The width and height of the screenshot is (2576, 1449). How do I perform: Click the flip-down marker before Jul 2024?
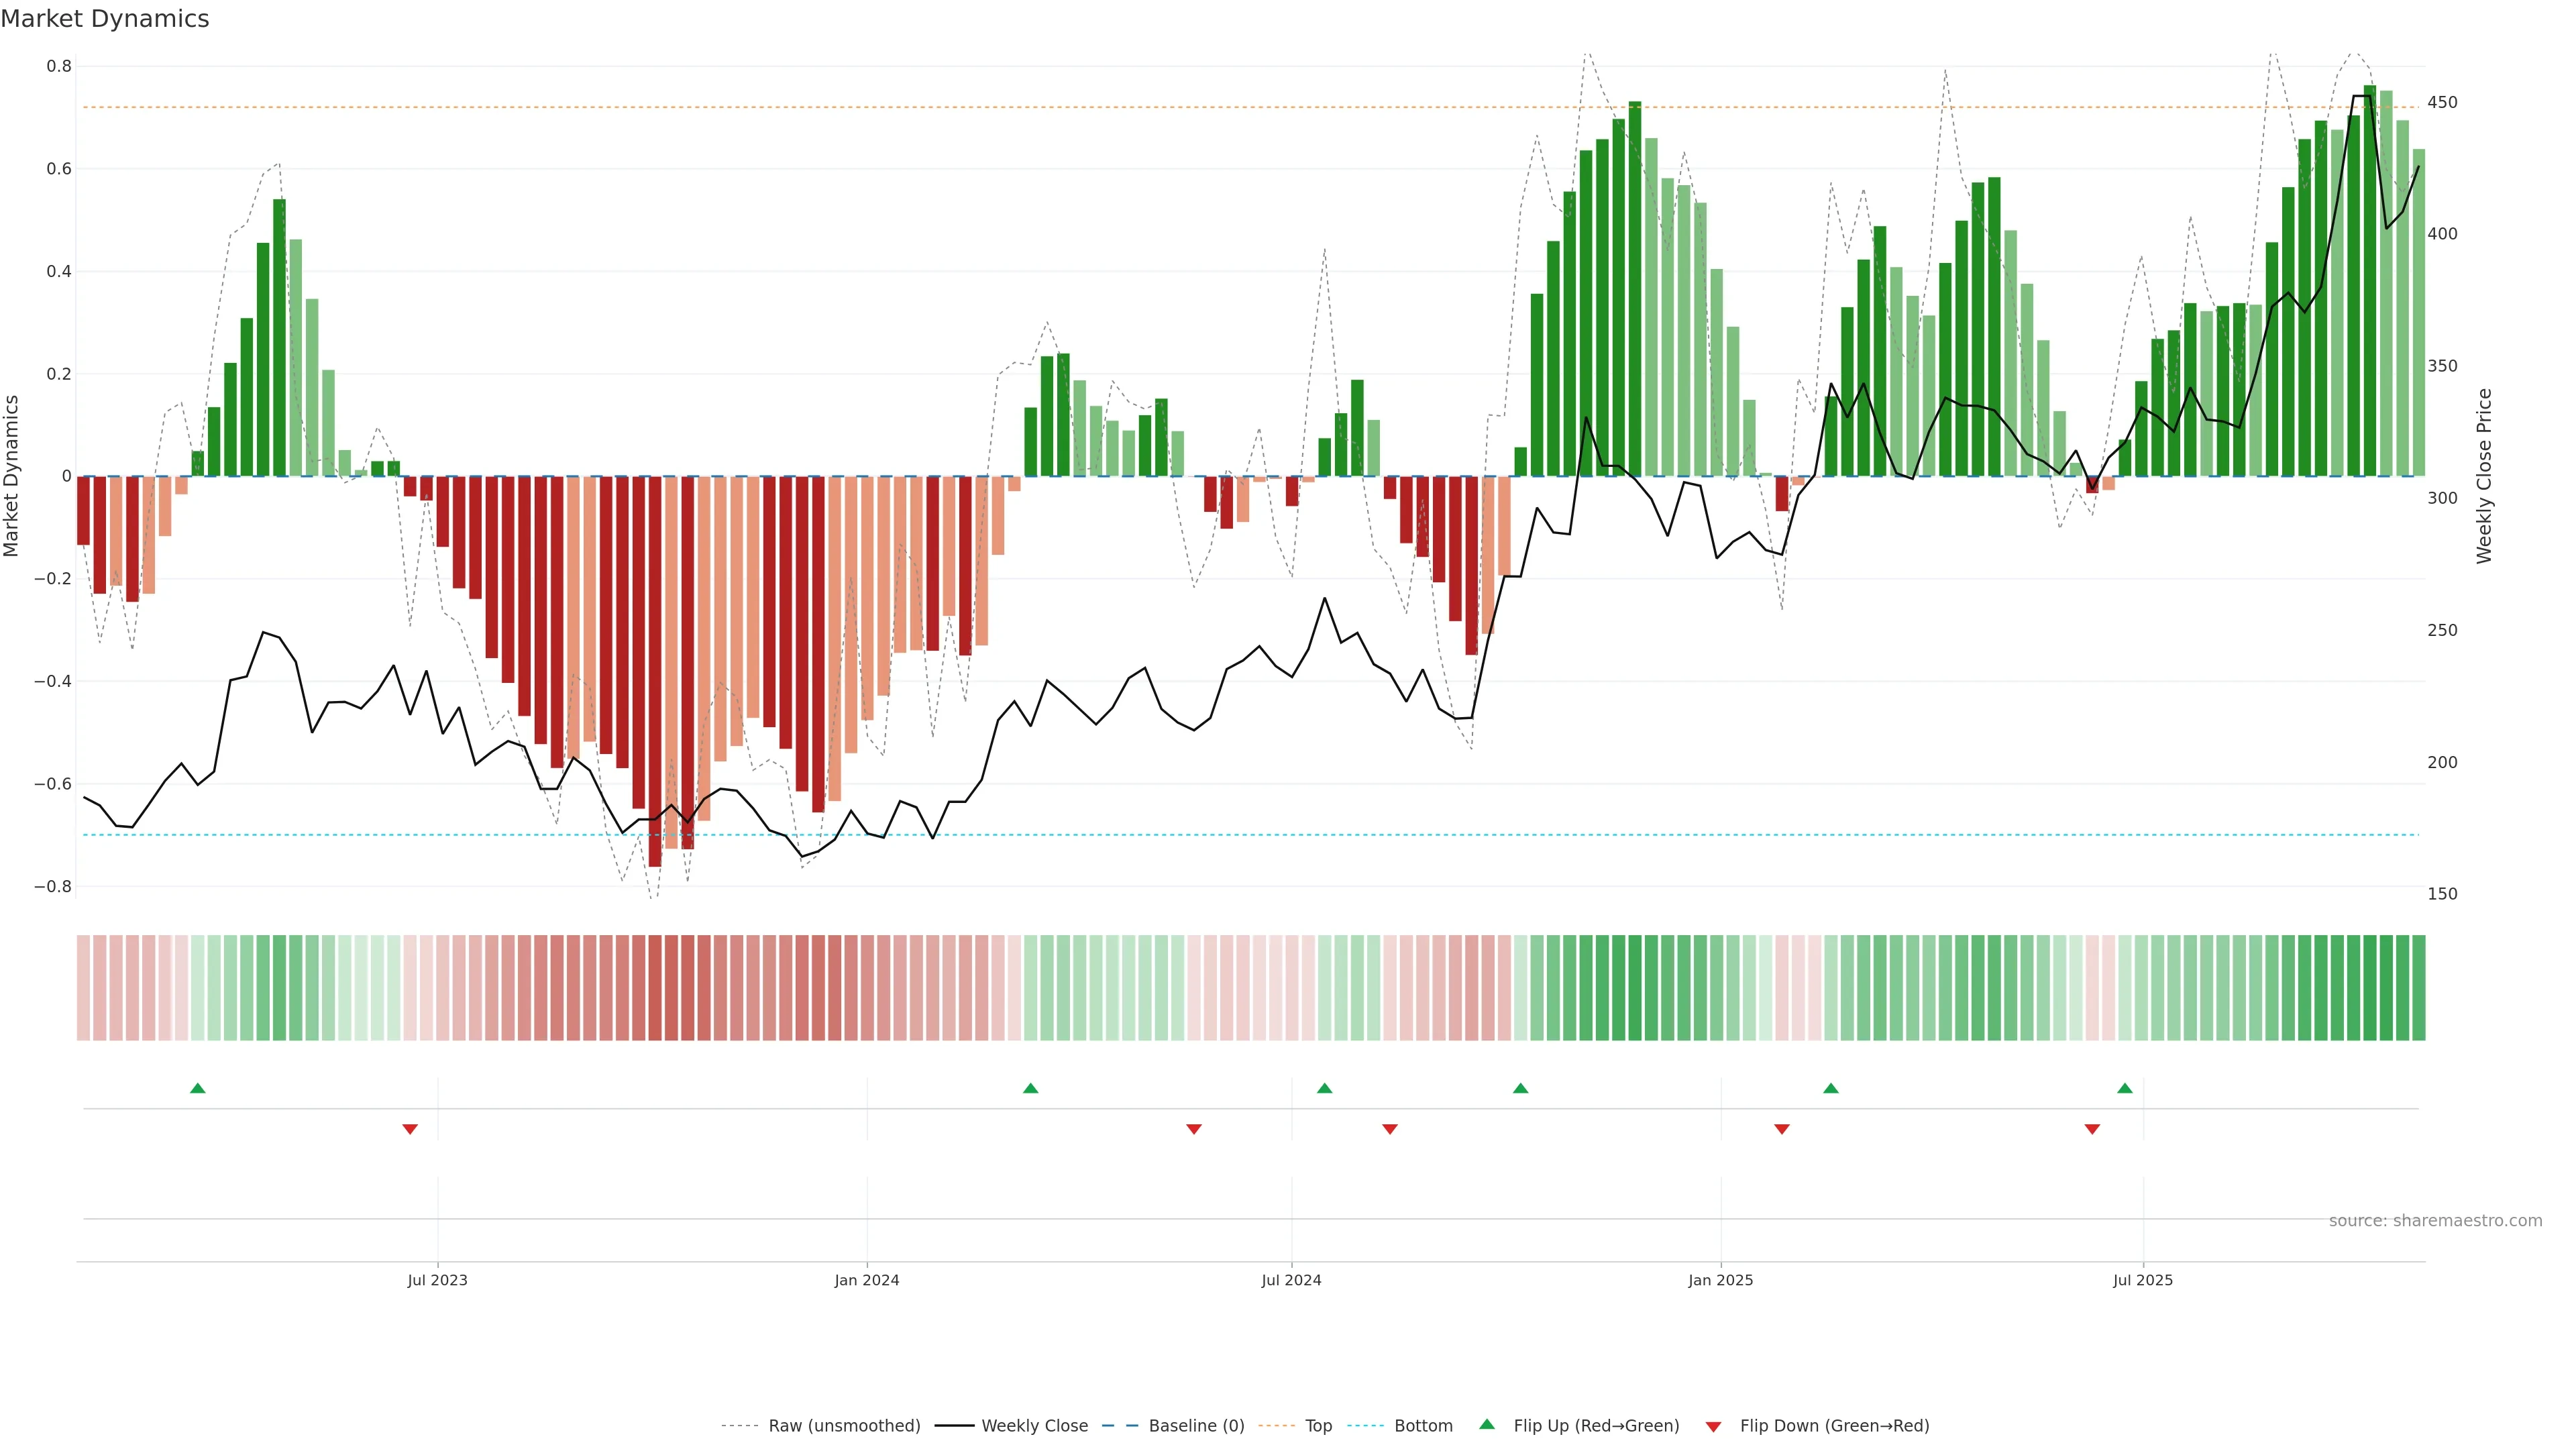click(1194, 1129)
